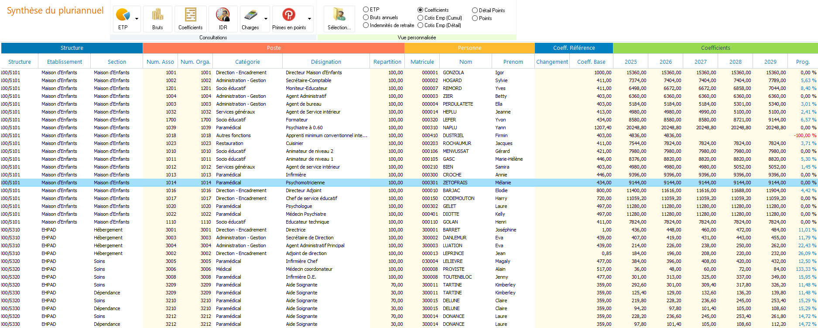This screenshot has height=328, width=818.
Task: Click the first name Marie-Hélène
Action: (509, 159)
